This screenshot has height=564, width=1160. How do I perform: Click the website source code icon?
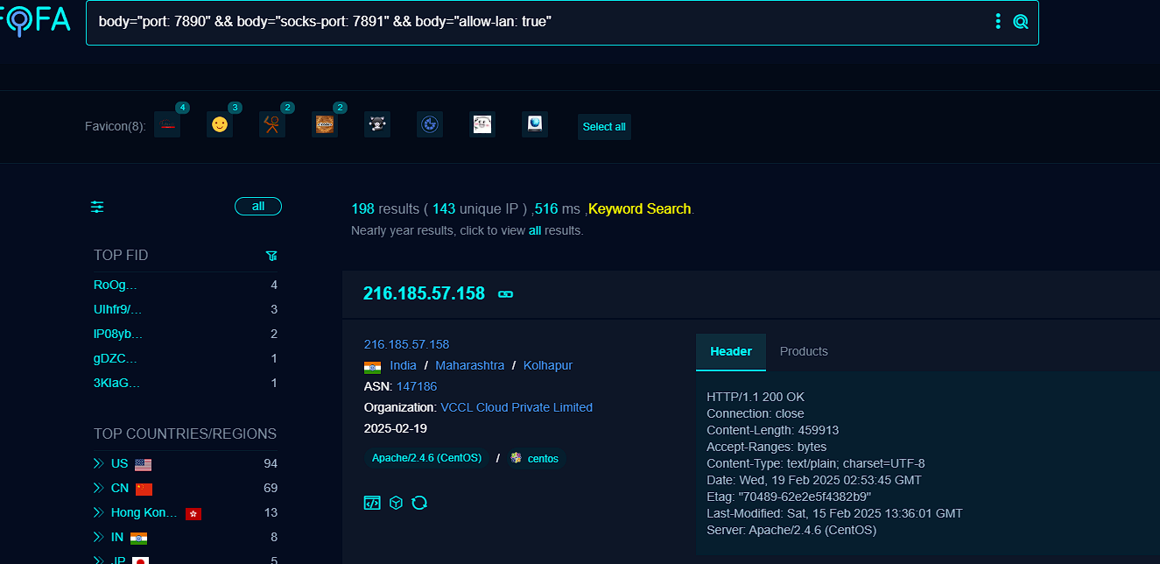[x=372, y=503]
